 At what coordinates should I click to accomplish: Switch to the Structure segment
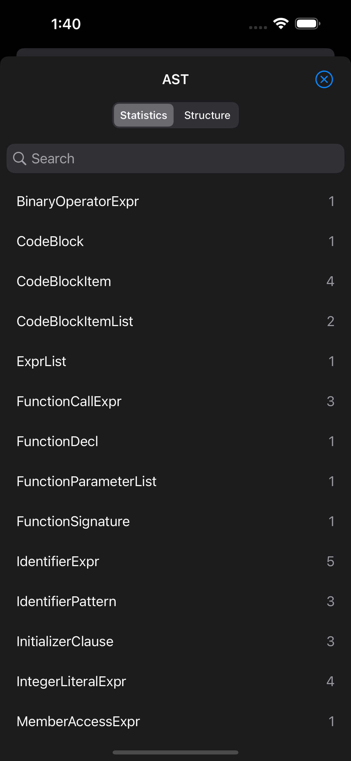click(207, 115)
